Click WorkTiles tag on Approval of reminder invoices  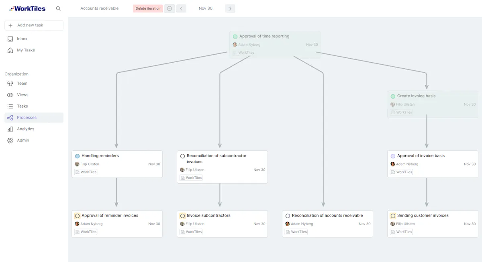click(86, 232)
